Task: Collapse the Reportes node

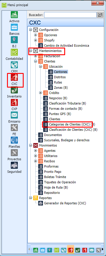Action: (x=30, y=198)
